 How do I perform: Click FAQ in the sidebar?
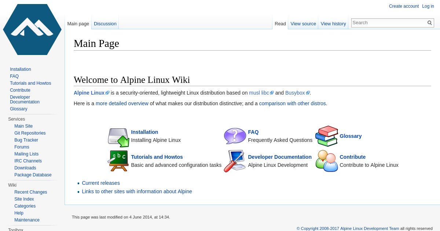pyautogui.click(x=14, y=76)
